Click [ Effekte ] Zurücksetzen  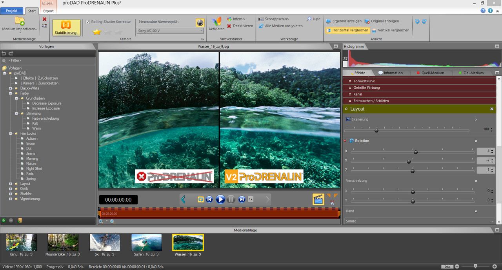pos(40,78)
